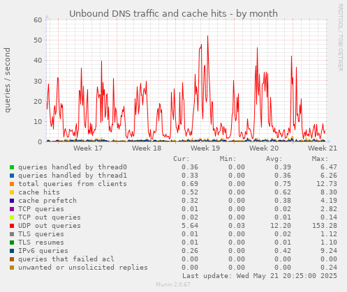
Task: Click the 'TLS resumes' legend label
Action: tap(41, 243)
